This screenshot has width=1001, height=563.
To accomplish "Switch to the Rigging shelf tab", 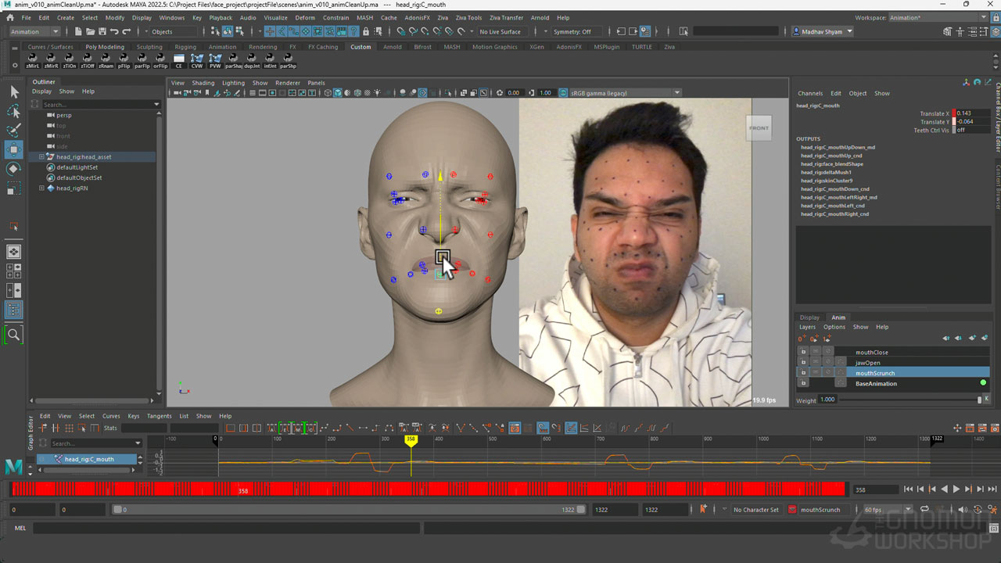I will [185, 47].
